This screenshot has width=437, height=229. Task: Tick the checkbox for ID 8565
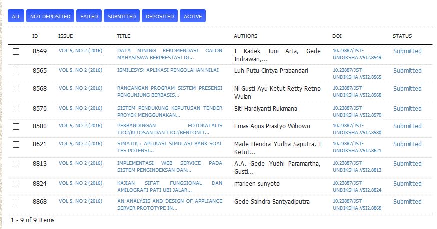[16, 71]
